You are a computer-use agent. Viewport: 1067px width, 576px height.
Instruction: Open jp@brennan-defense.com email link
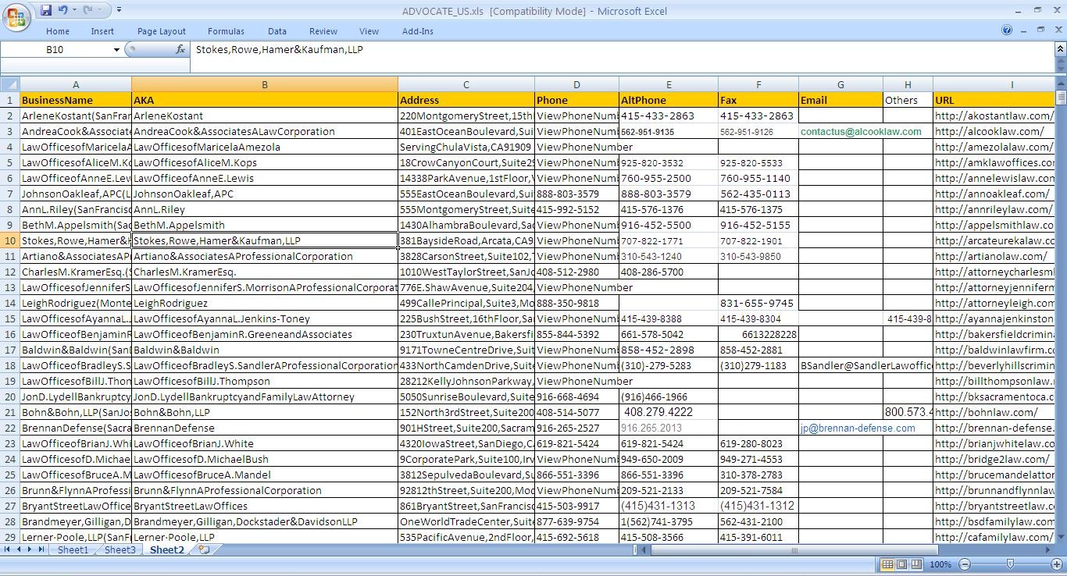(x=858, y=428)
